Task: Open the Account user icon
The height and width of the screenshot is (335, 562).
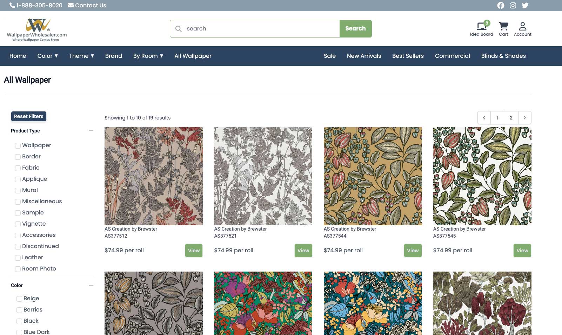Action: tap(522, 27)
